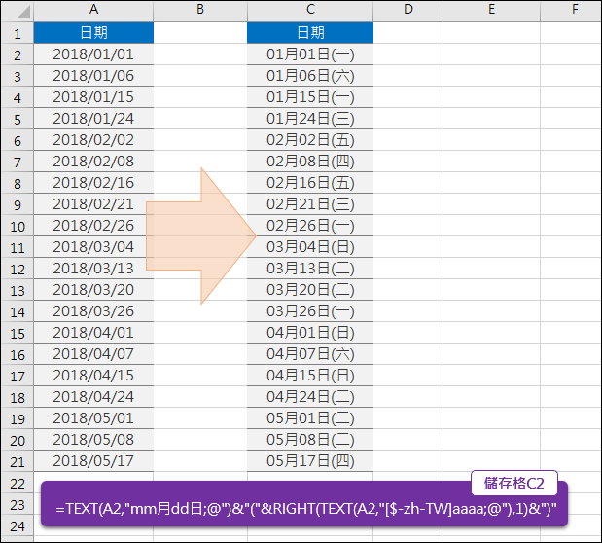Image resolution: width=602 pixels, height=543 pixels.
Task: Click cell 2018/02/08
Action: coord(93,161)
